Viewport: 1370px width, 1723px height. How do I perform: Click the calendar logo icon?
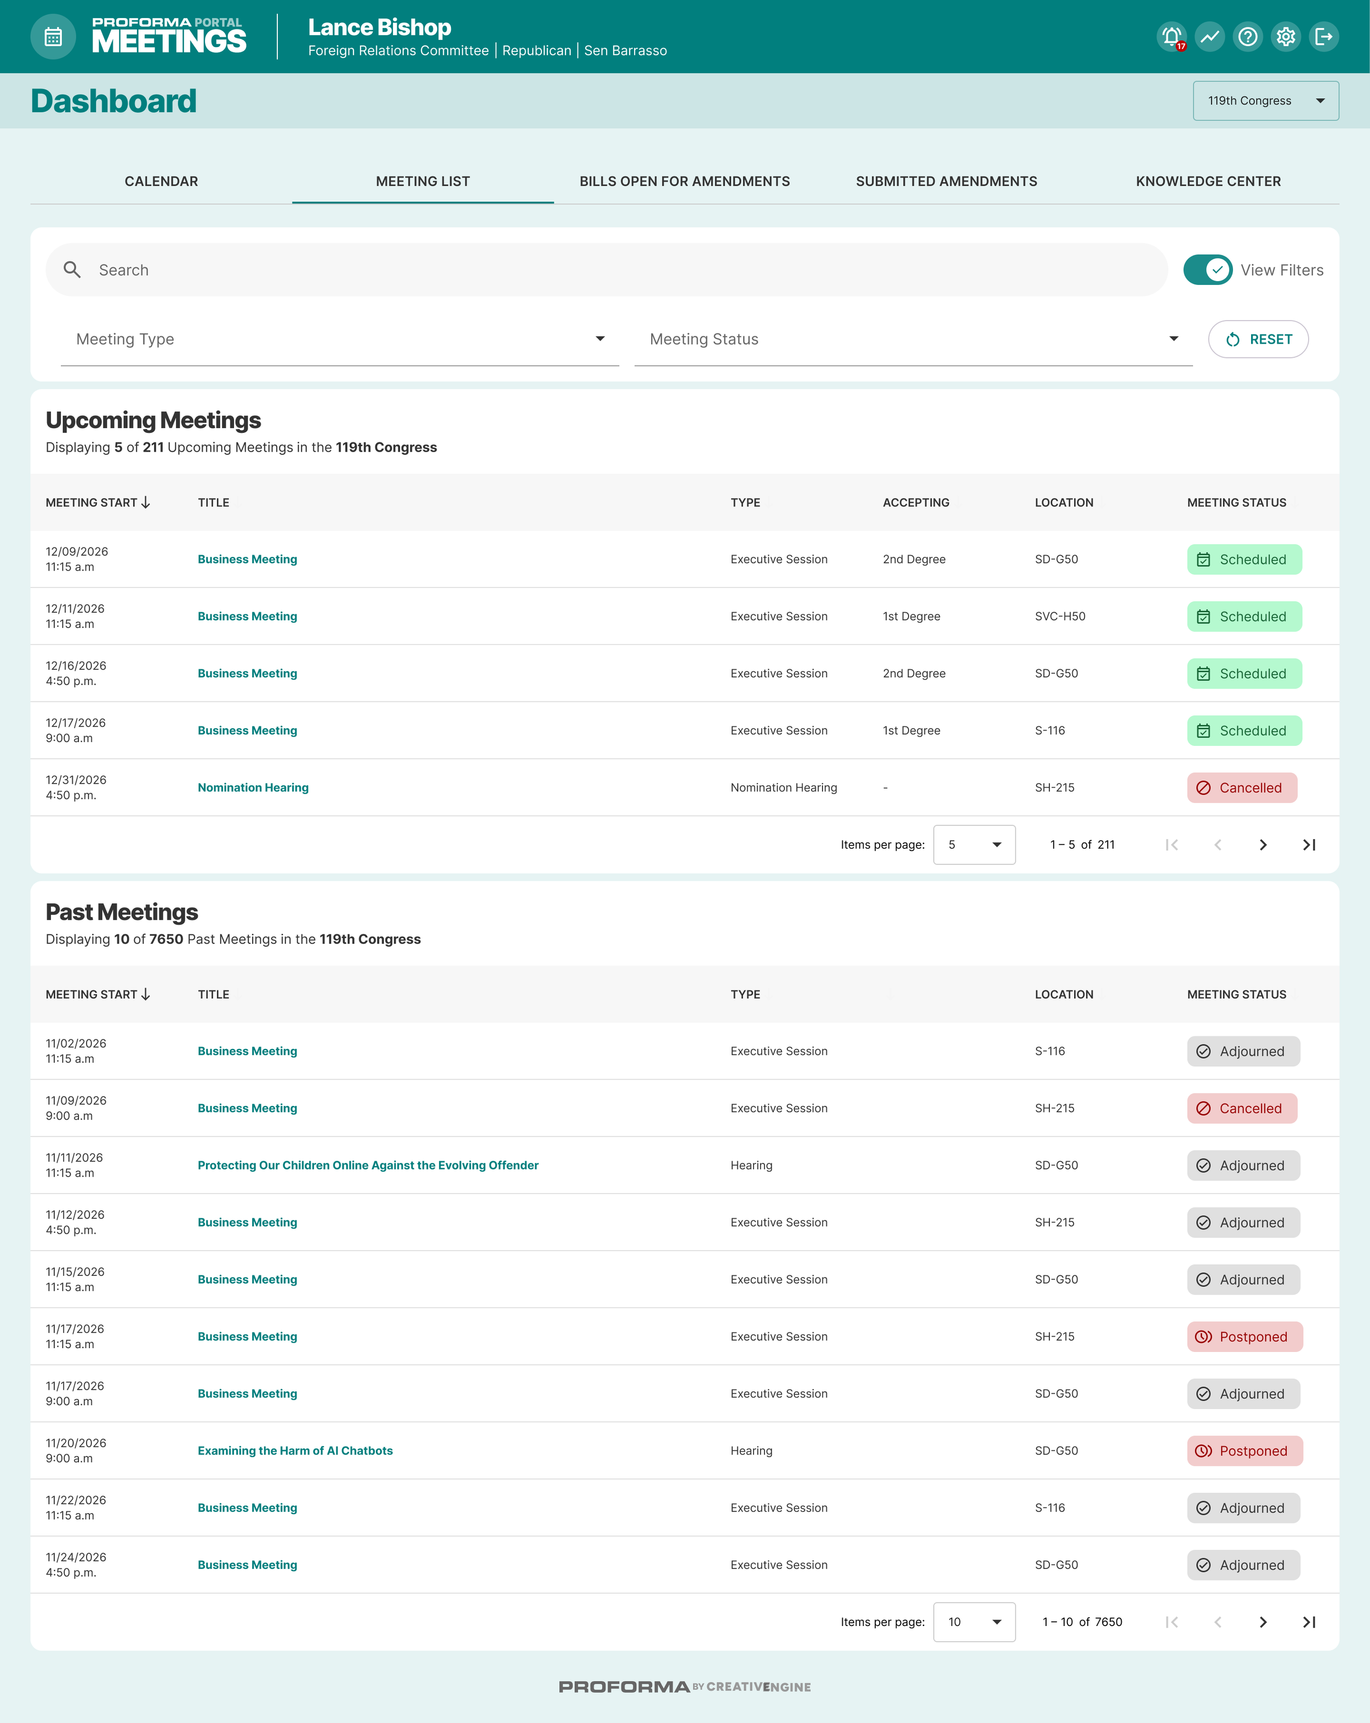point(53,37)
